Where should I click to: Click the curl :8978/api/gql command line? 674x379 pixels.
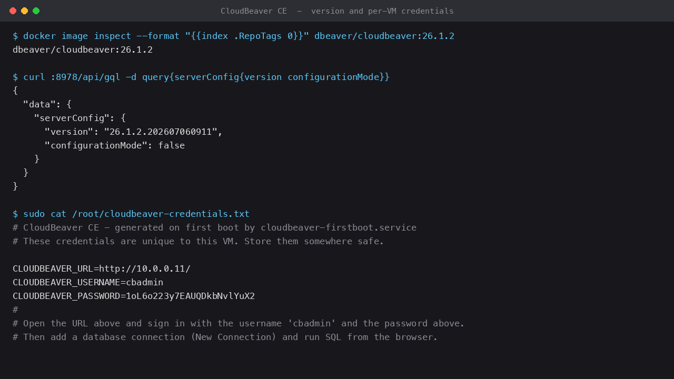[201, 77]
